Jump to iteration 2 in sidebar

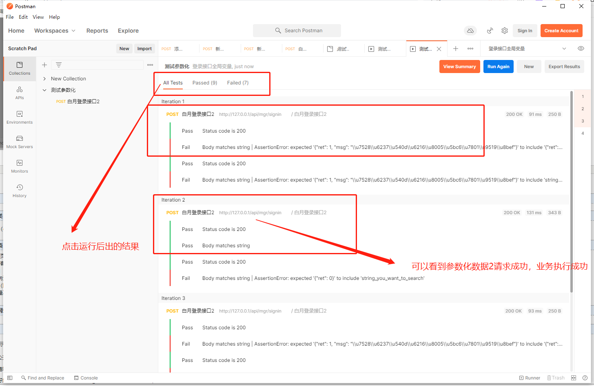point(583,109)
